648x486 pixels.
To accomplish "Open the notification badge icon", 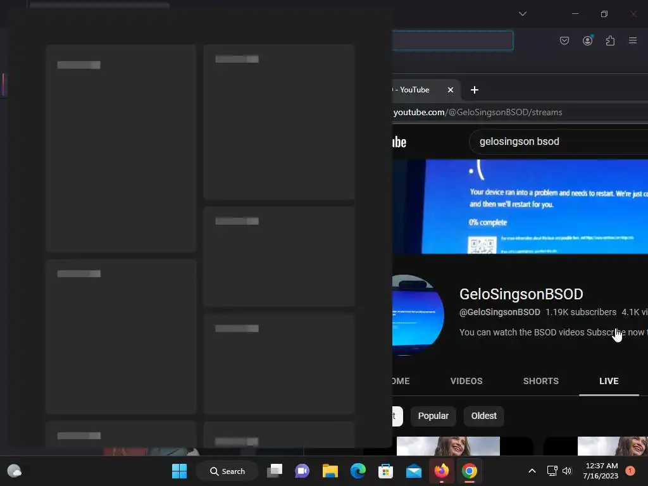I will click(x=630, y=471).
